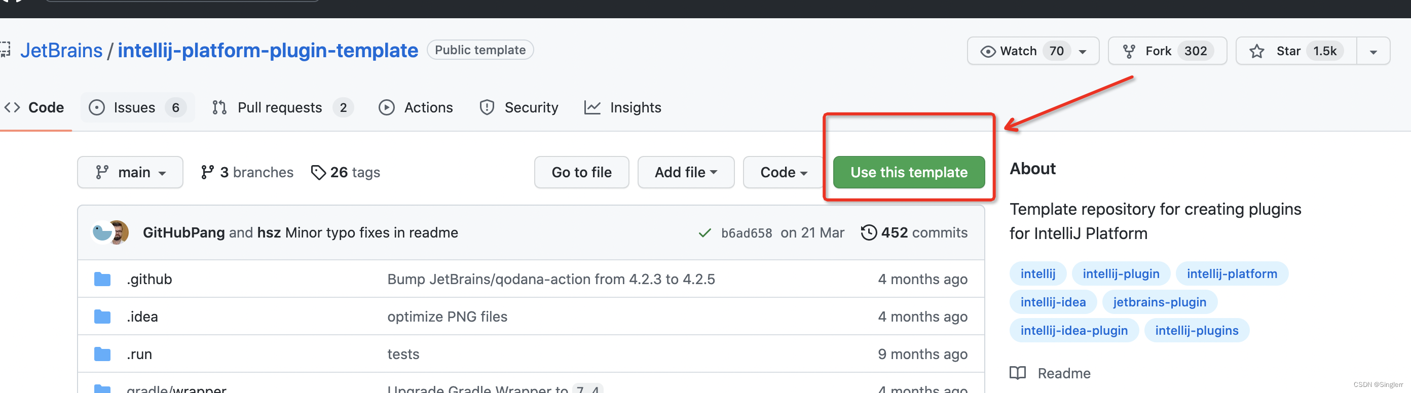Image resolution: width=1411 pixels, height=393 pixels.
Task: Click the .run folder icon
Action: tap(102, 355)
